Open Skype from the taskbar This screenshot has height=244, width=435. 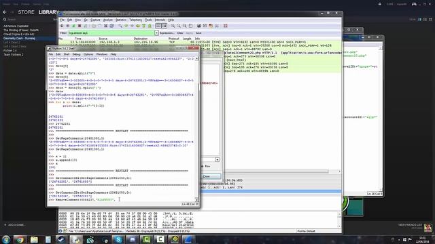tap(118, 239)
